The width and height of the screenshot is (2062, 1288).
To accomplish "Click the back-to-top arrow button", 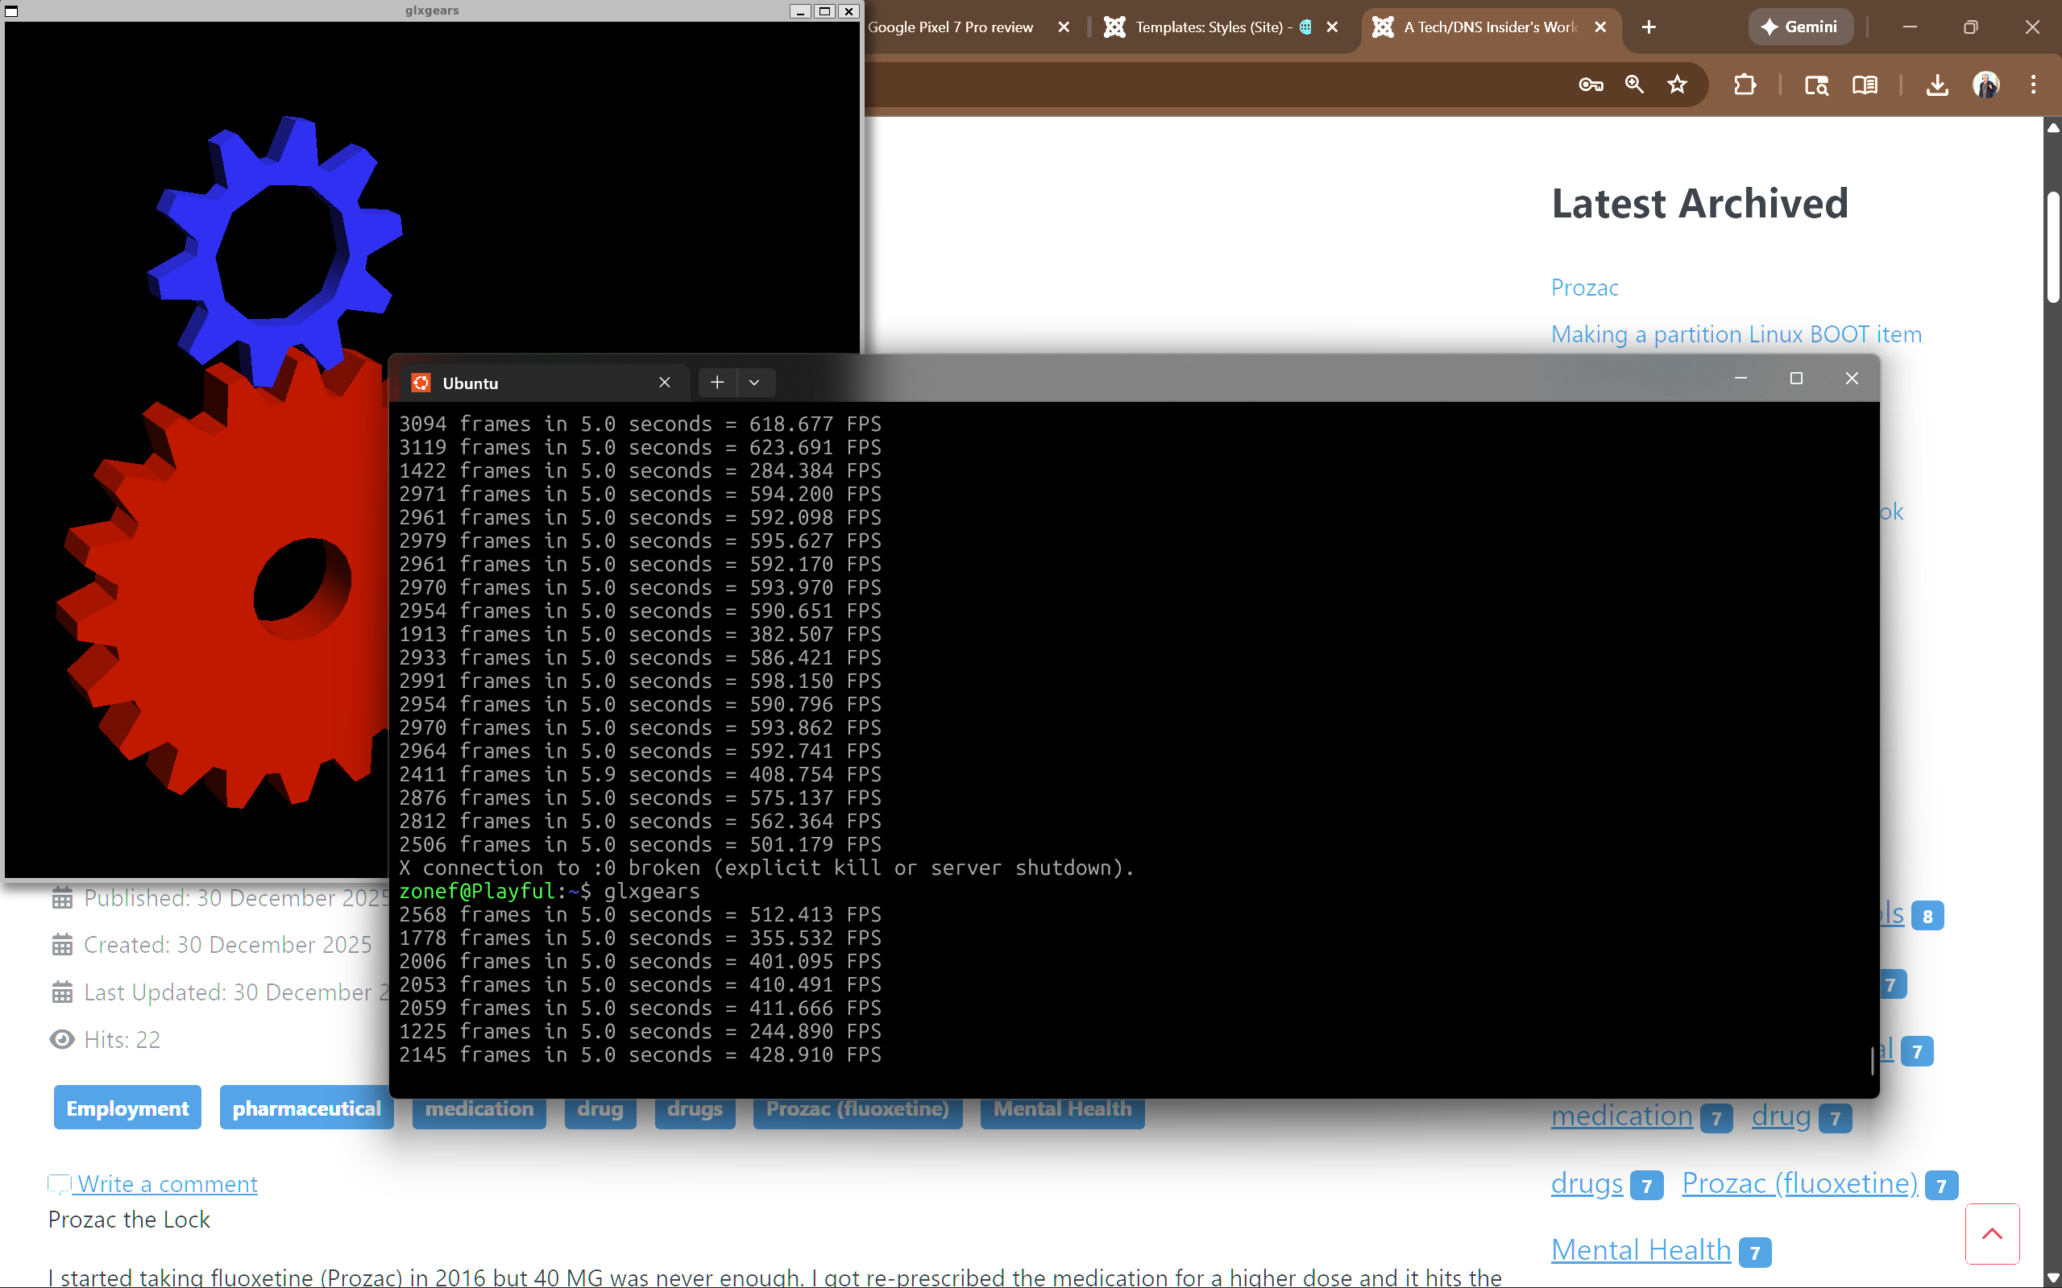I will 1991,1233.
